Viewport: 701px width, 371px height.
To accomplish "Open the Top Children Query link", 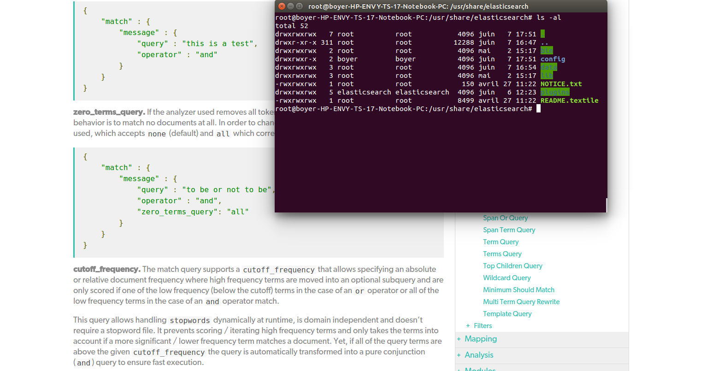I will click(512, 266).
